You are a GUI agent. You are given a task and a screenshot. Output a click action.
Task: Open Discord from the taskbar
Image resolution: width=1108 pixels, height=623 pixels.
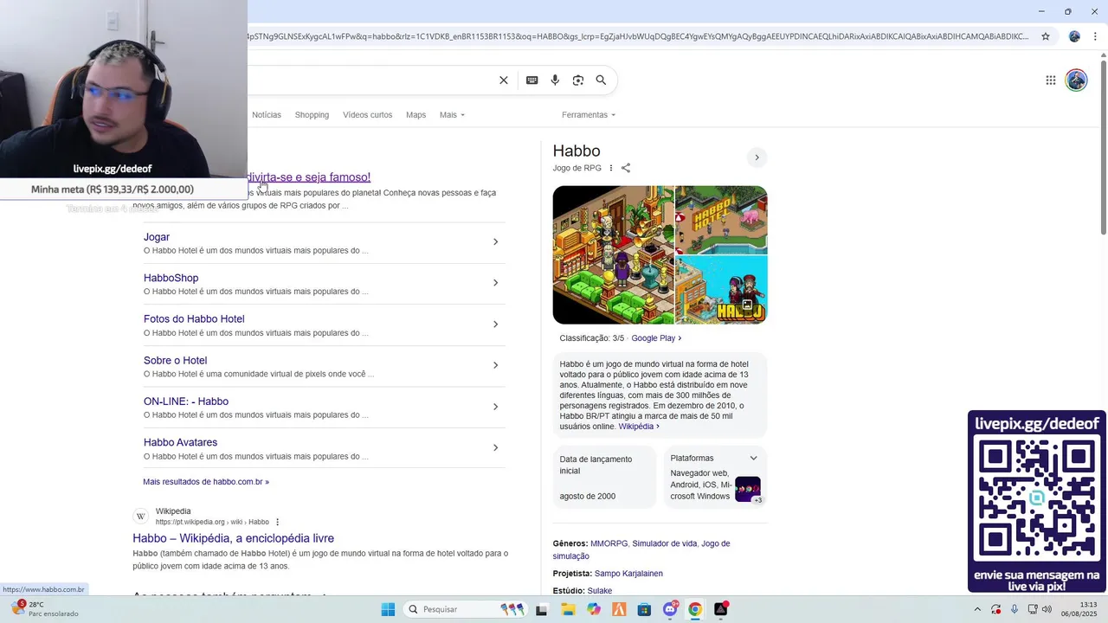[x=670, y=609]
